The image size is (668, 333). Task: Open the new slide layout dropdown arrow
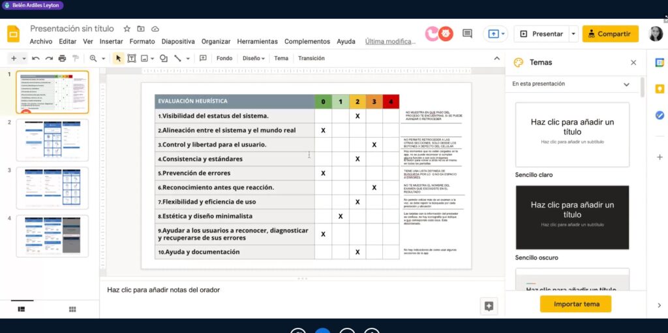point(24,58)
